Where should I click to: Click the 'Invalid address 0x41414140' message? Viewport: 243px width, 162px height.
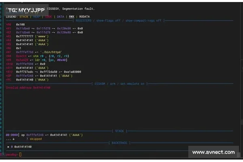coord(28,87)
